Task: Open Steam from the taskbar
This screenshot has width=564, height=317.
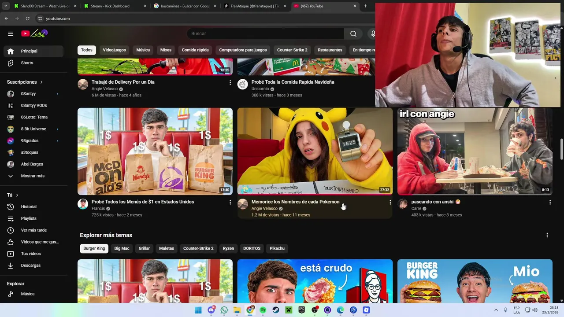Action: point(276,310)
